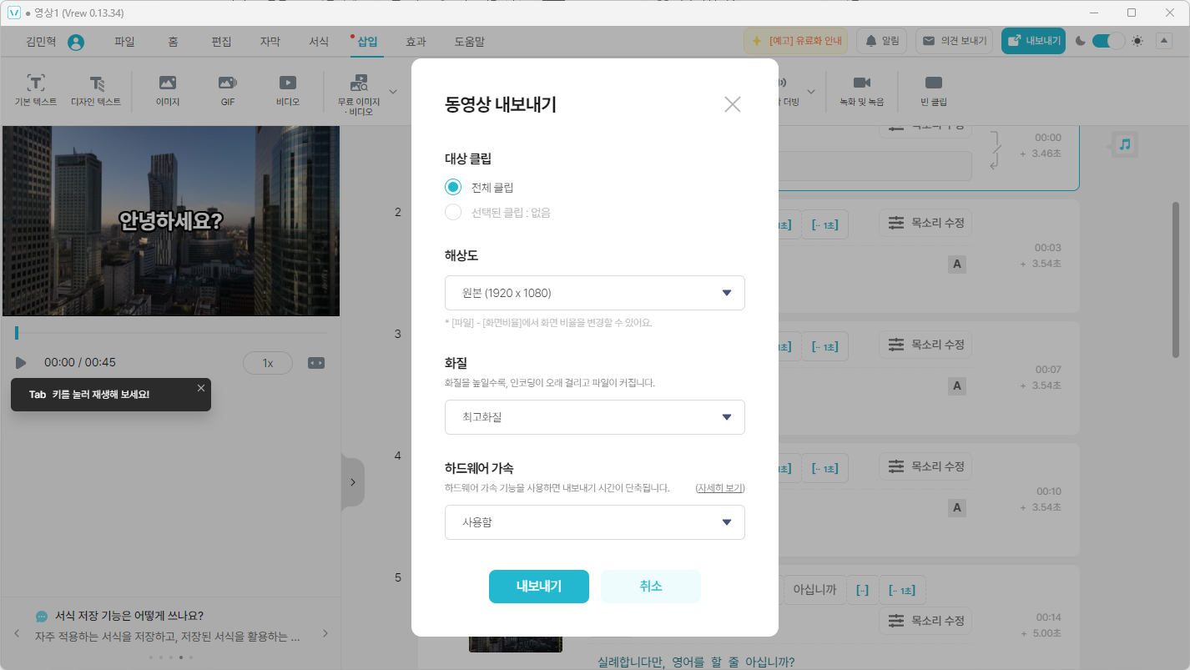Viewport: 1190px width, 670px height.
Task: Show the previous tip with the left arrow
Action: 16,633
